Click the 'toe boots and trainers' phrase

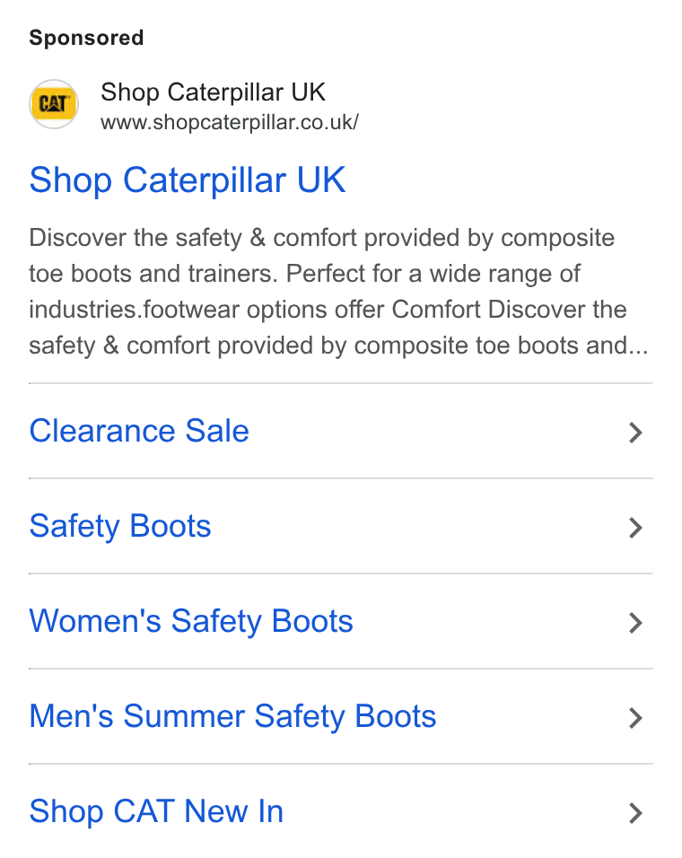click(x=153, y=274)
